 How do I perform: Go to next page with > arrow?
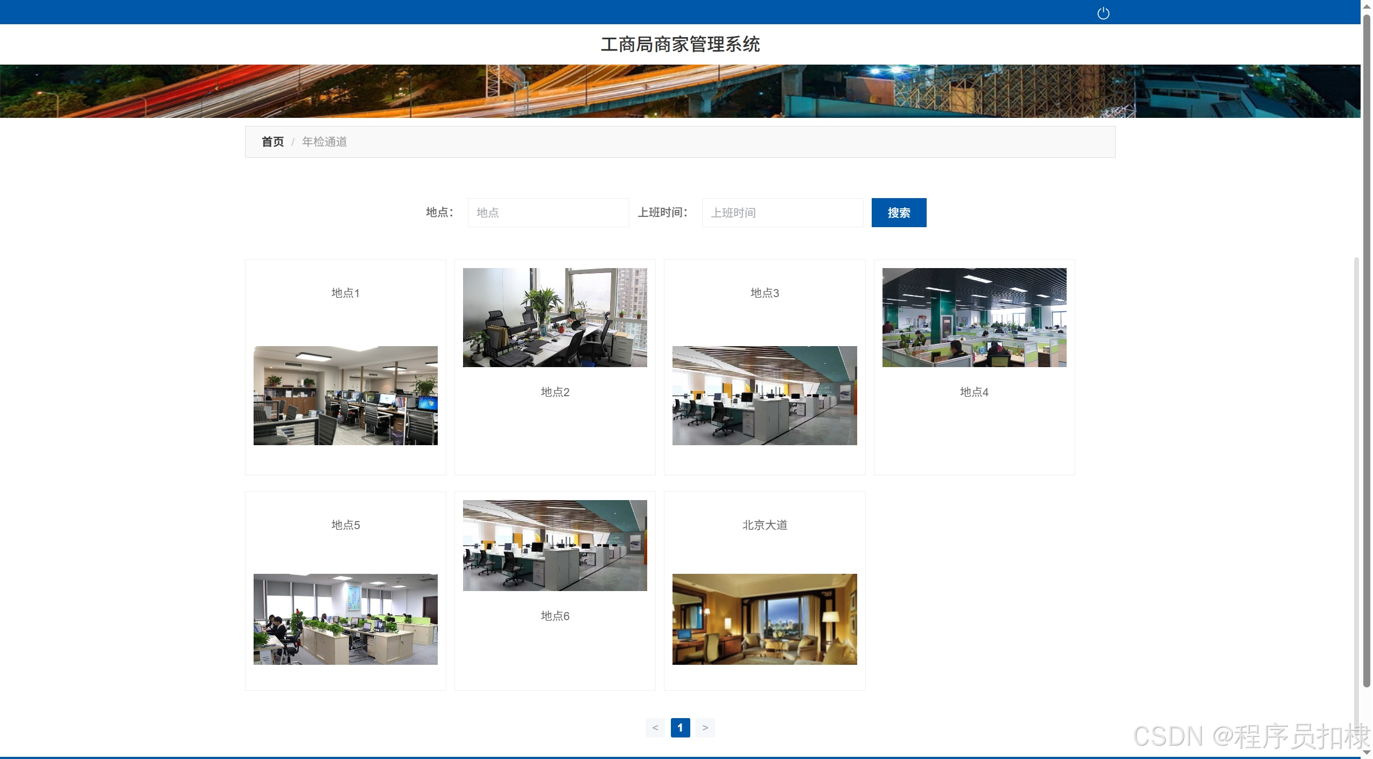[x=705, y=728]
